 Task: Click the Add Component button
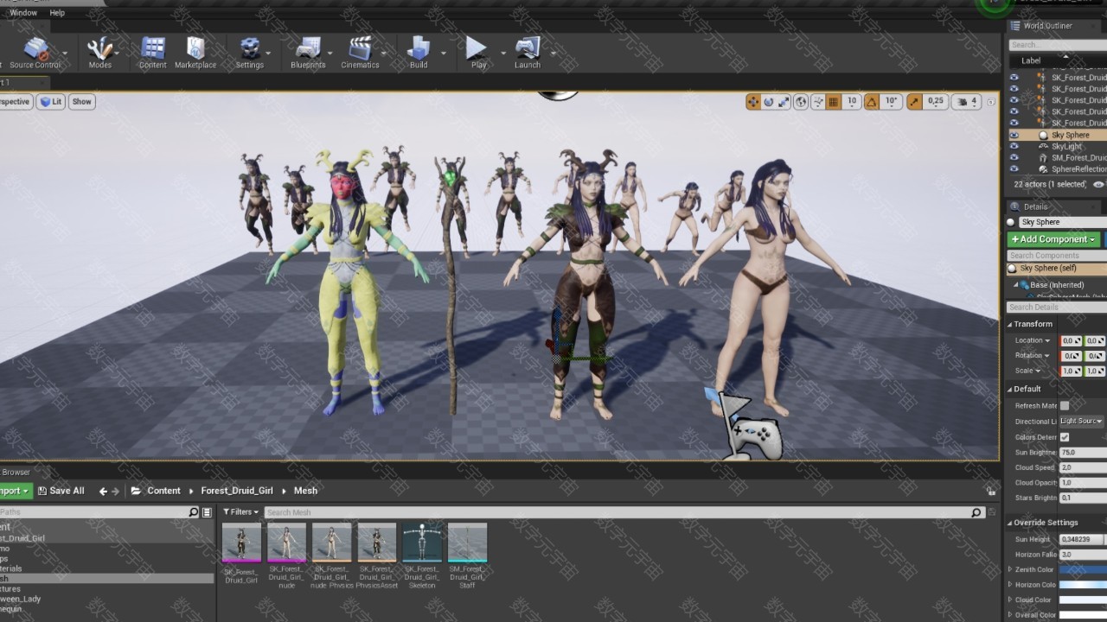coord(1053,239)
